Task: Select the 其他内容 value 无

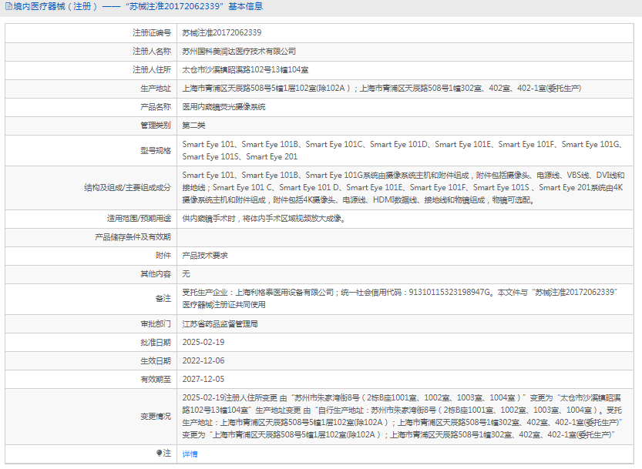Action: [186, 274]
